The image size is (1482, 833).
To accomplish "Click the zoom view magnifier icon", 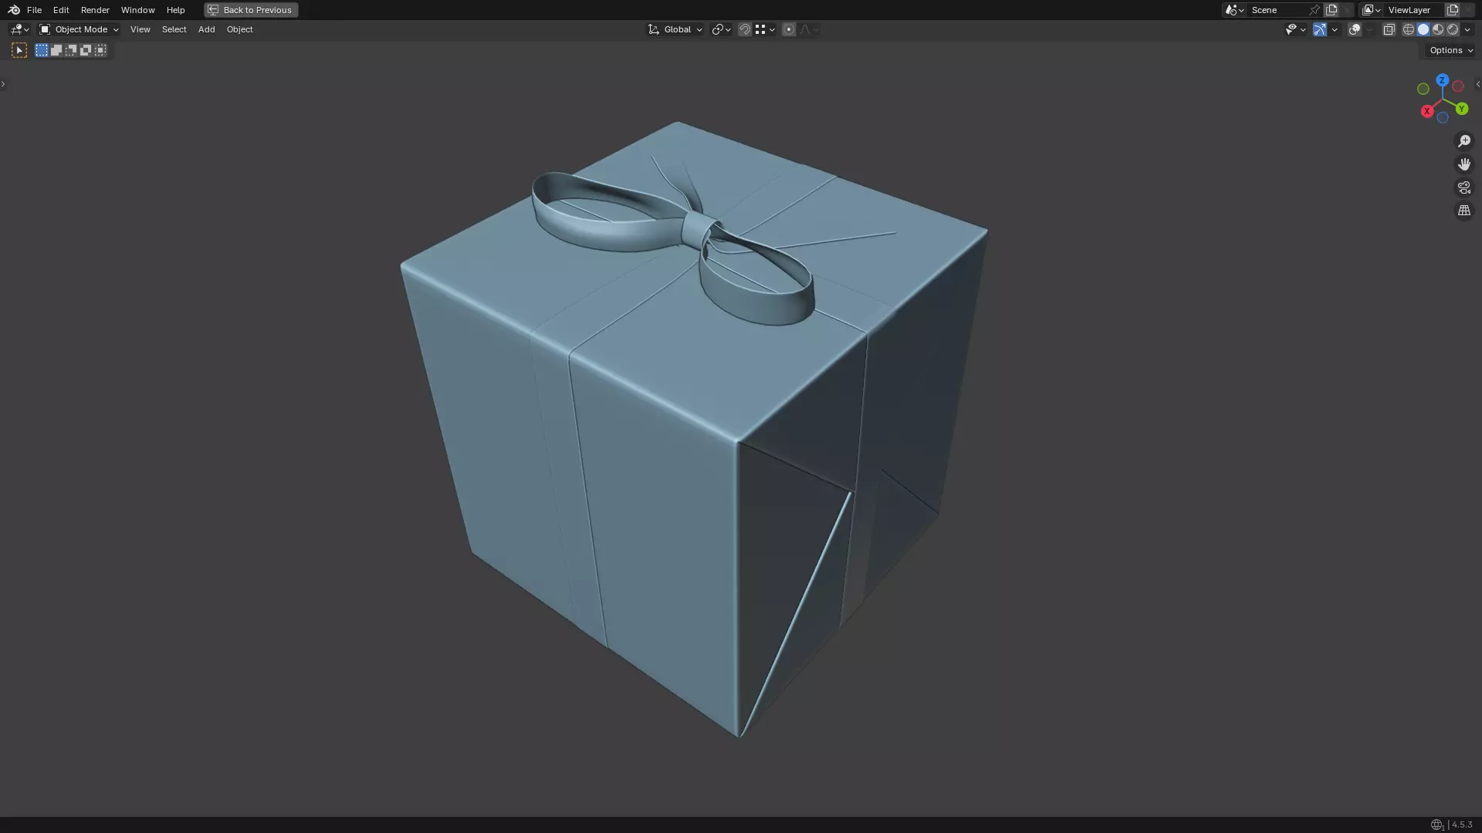I will click(1463, 141).
